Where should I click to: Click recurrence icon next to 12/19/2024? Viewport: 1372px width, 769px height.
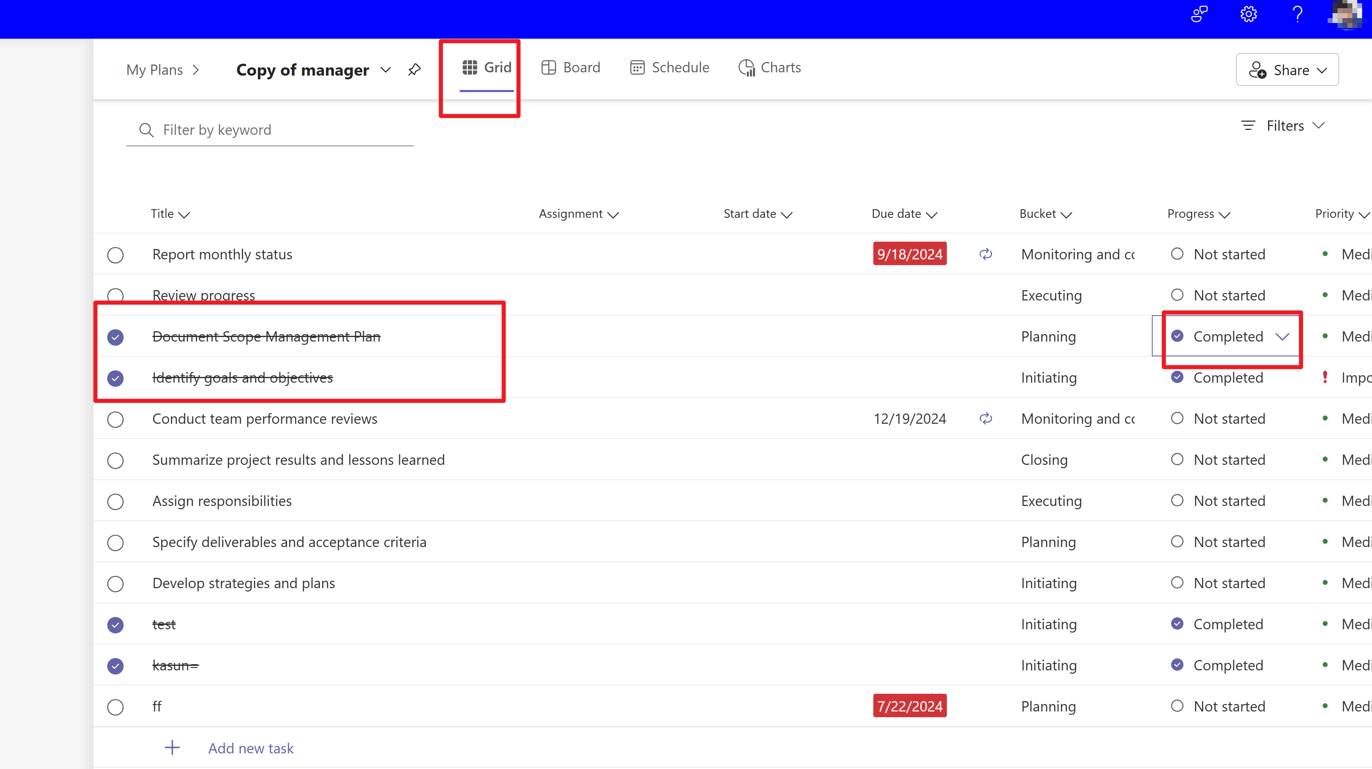[x=985, y=419]
